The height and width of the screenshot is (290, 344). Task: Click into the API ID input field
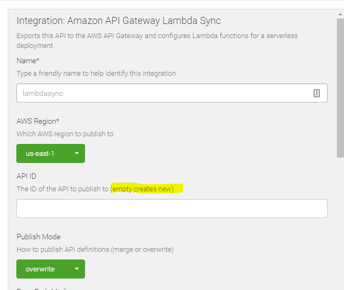point(172,208)
